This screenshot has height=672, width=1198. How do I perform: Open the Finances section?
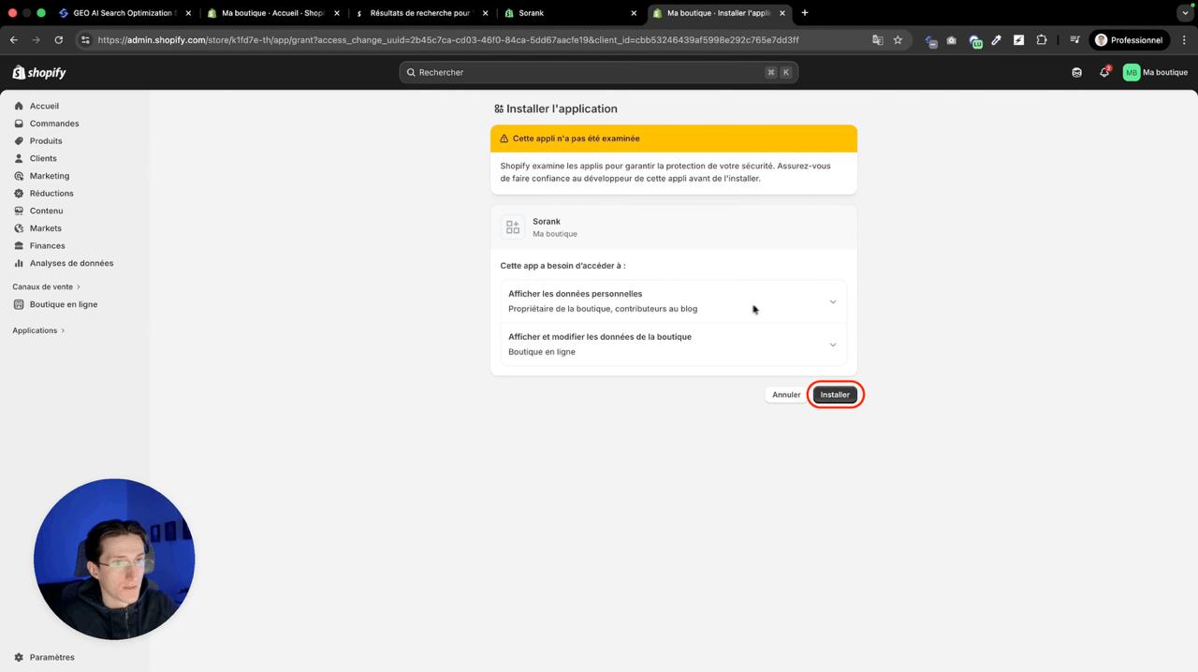tap(47, 245)
